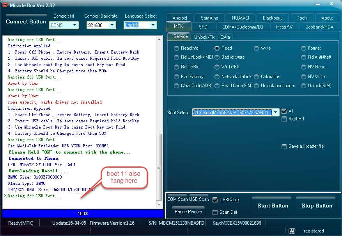Enable the Bkpt Rd checkbox
The width and height of the screenshot is (342, 236).
[x=284, y=119]
